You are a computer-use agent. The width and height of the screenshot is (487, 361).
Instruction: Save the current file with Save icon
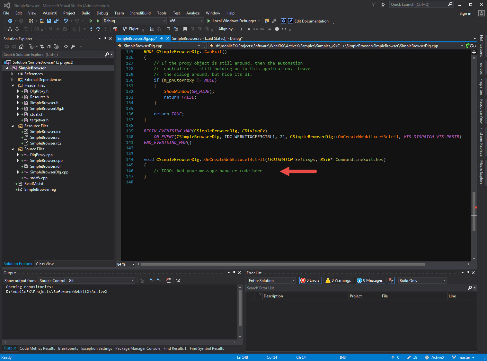(x=49, y=21)
